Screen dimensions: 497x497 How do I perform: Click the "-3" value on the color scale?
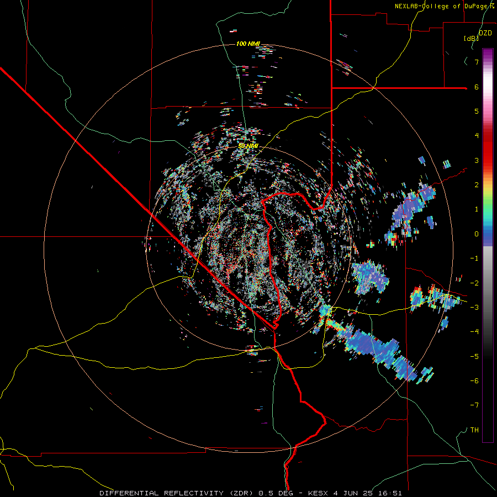click(474, 308)
